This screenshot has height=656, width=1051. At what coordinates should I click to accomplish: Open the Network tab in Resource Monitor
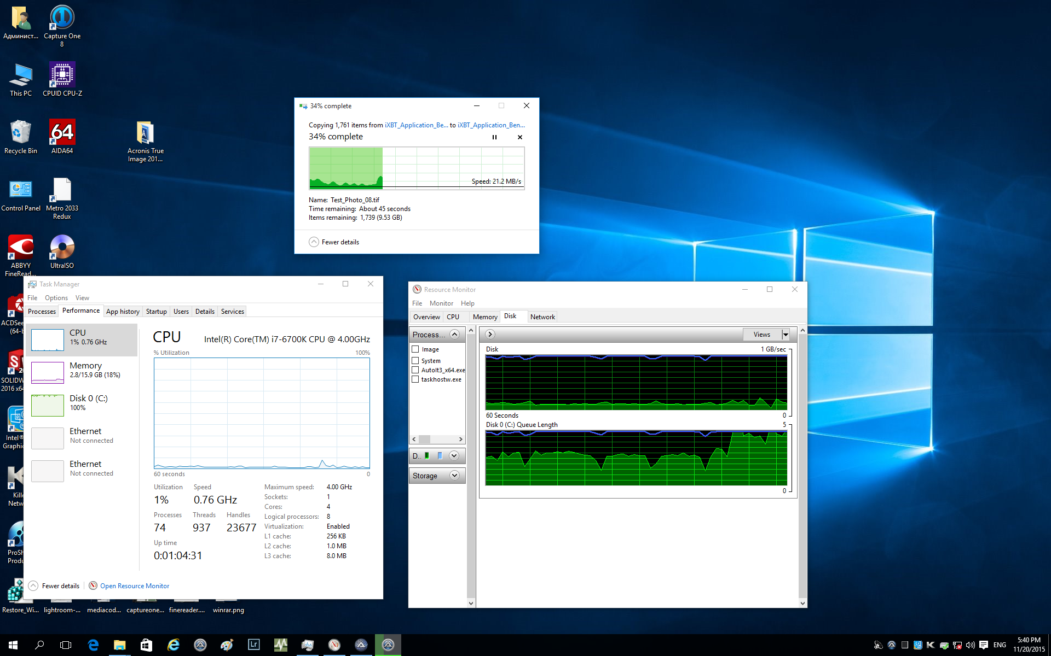click(542, 317)
